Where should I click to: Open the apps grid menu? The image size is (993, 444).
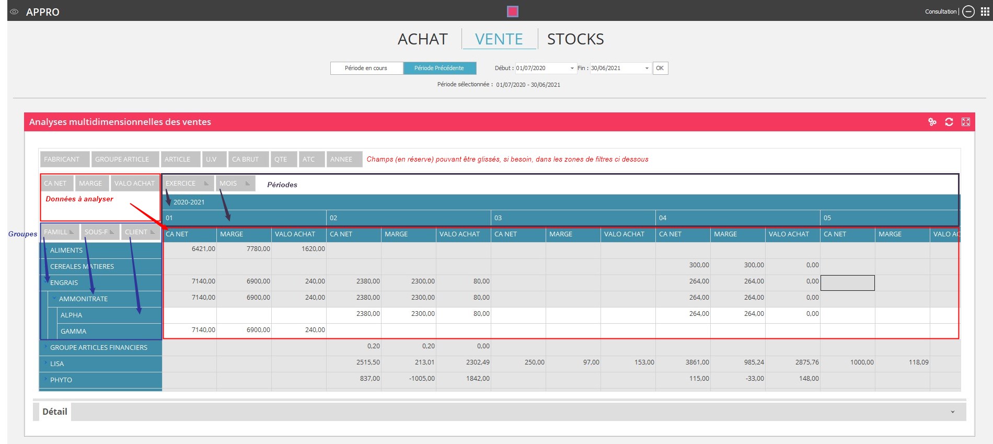985,12
